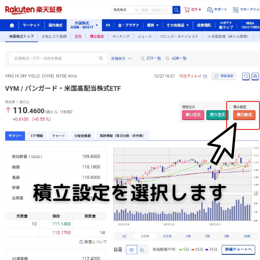Set chart range to 1日
Viewport: 260px width, 260px height.
[124, 236]
